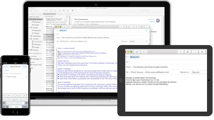This screenshot has height=120, width=214.
Task: Select the 'Brouillons' favorites bar tab
Action: pyautogui.click(x=68, y=14)
